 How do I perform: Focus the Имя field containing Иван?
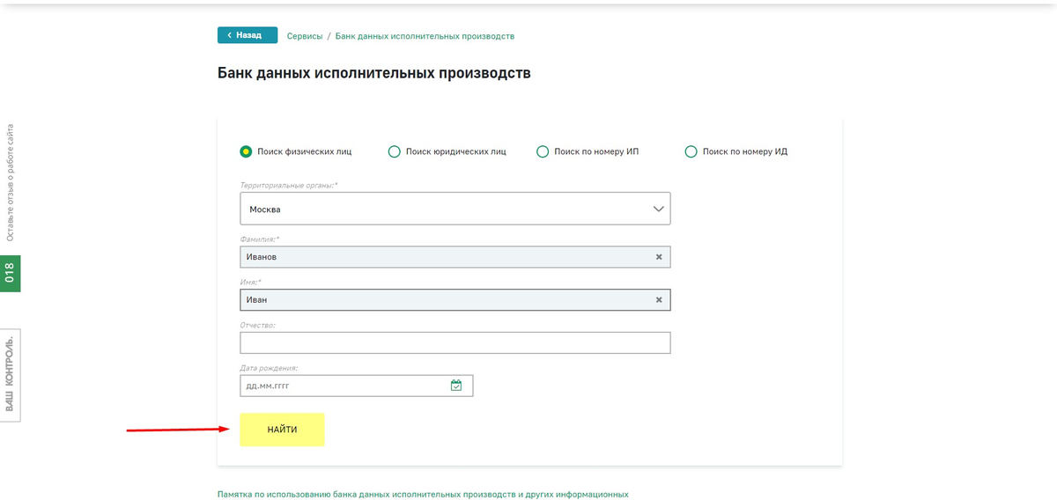(440, 300)
